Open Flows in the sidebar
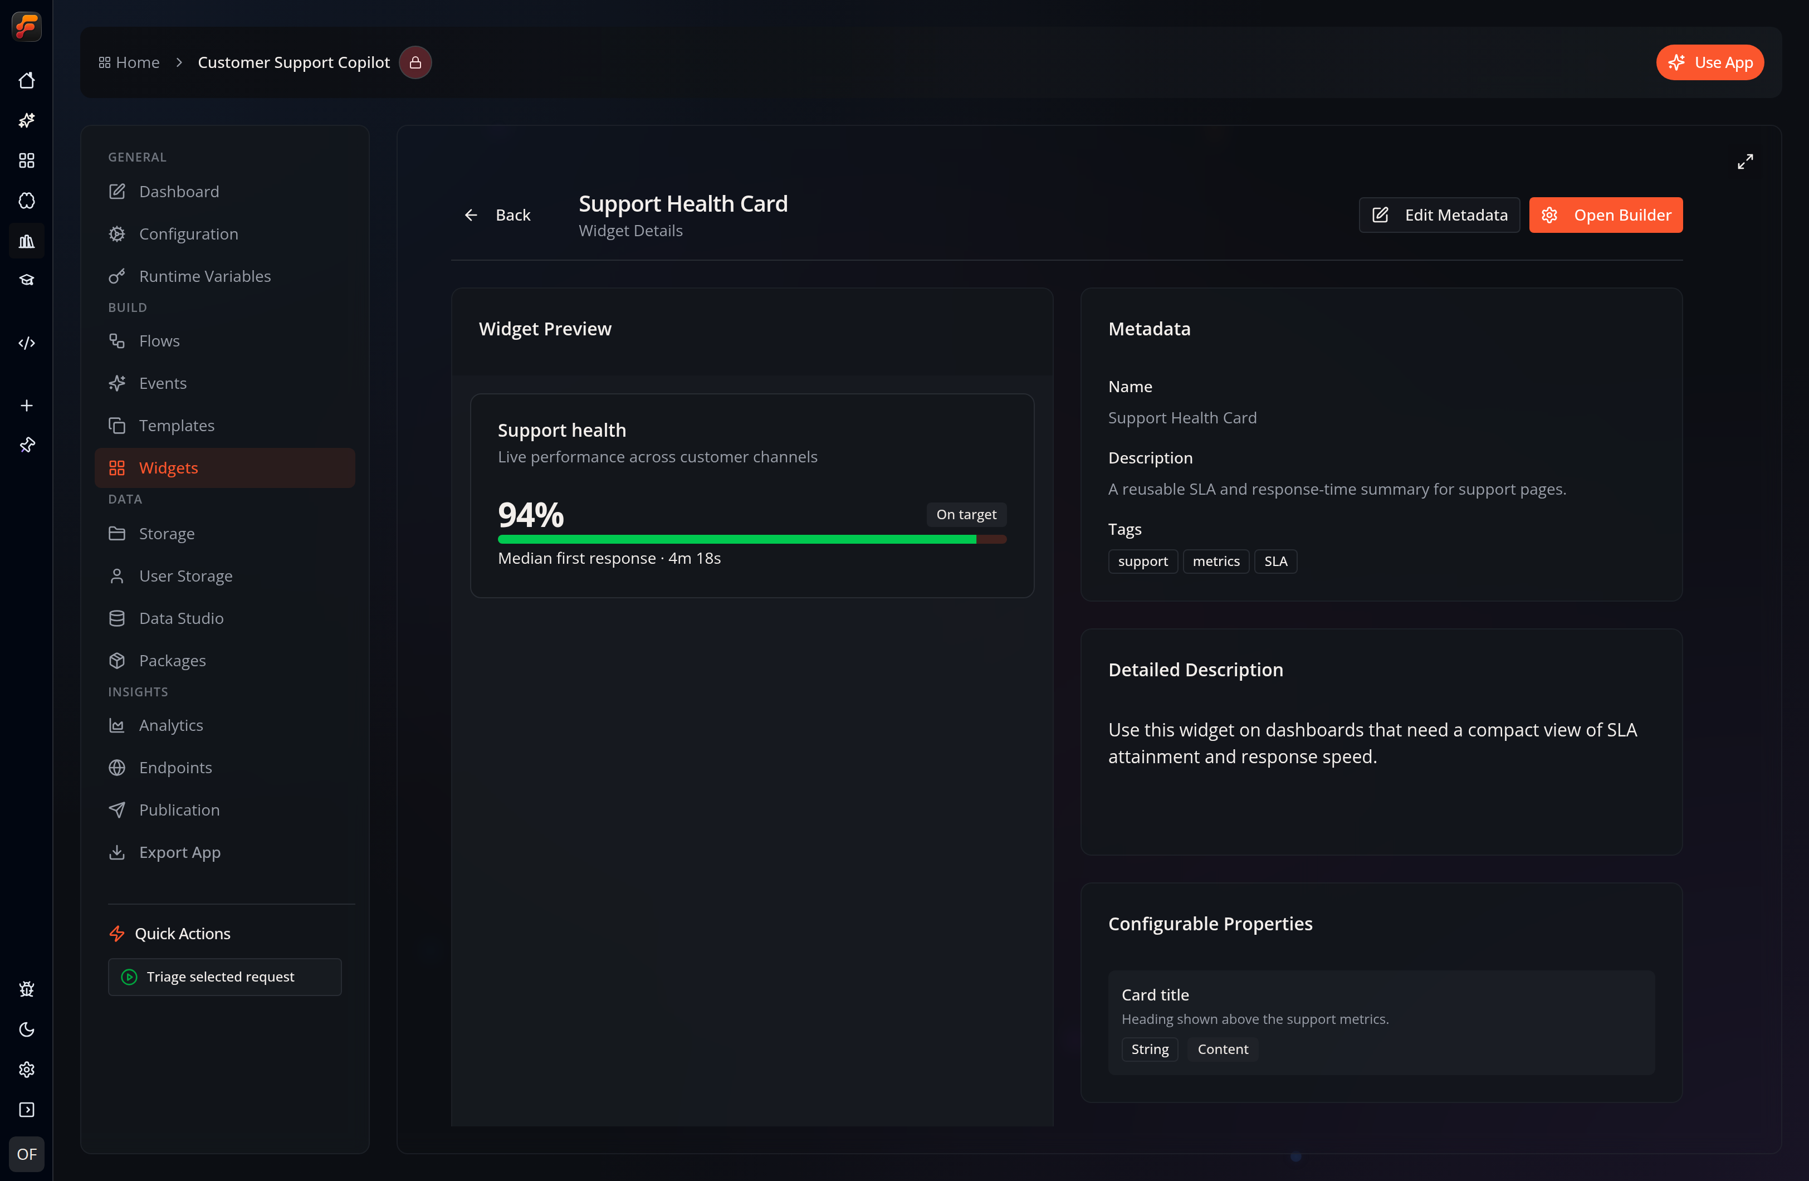 225,341
